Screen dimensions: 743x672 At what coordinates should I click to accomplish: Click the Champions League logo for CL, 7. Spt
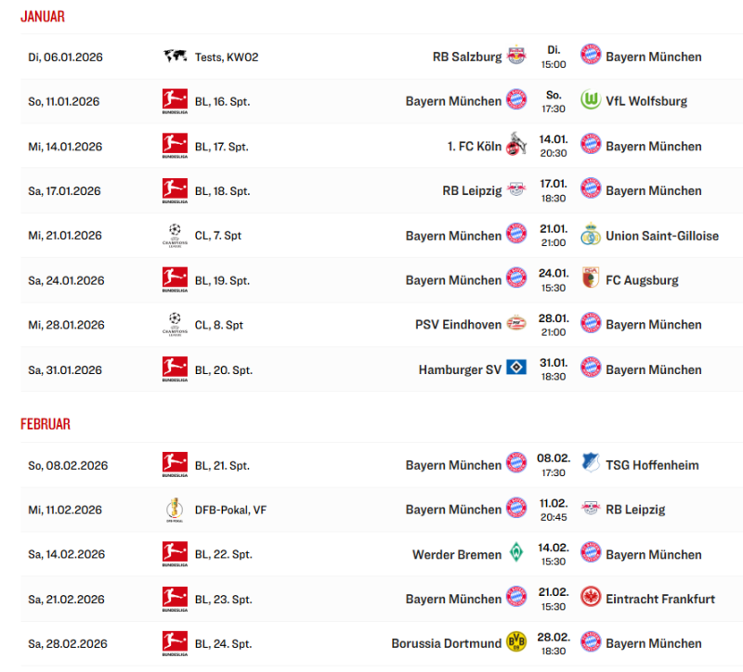tap(175, 235)
